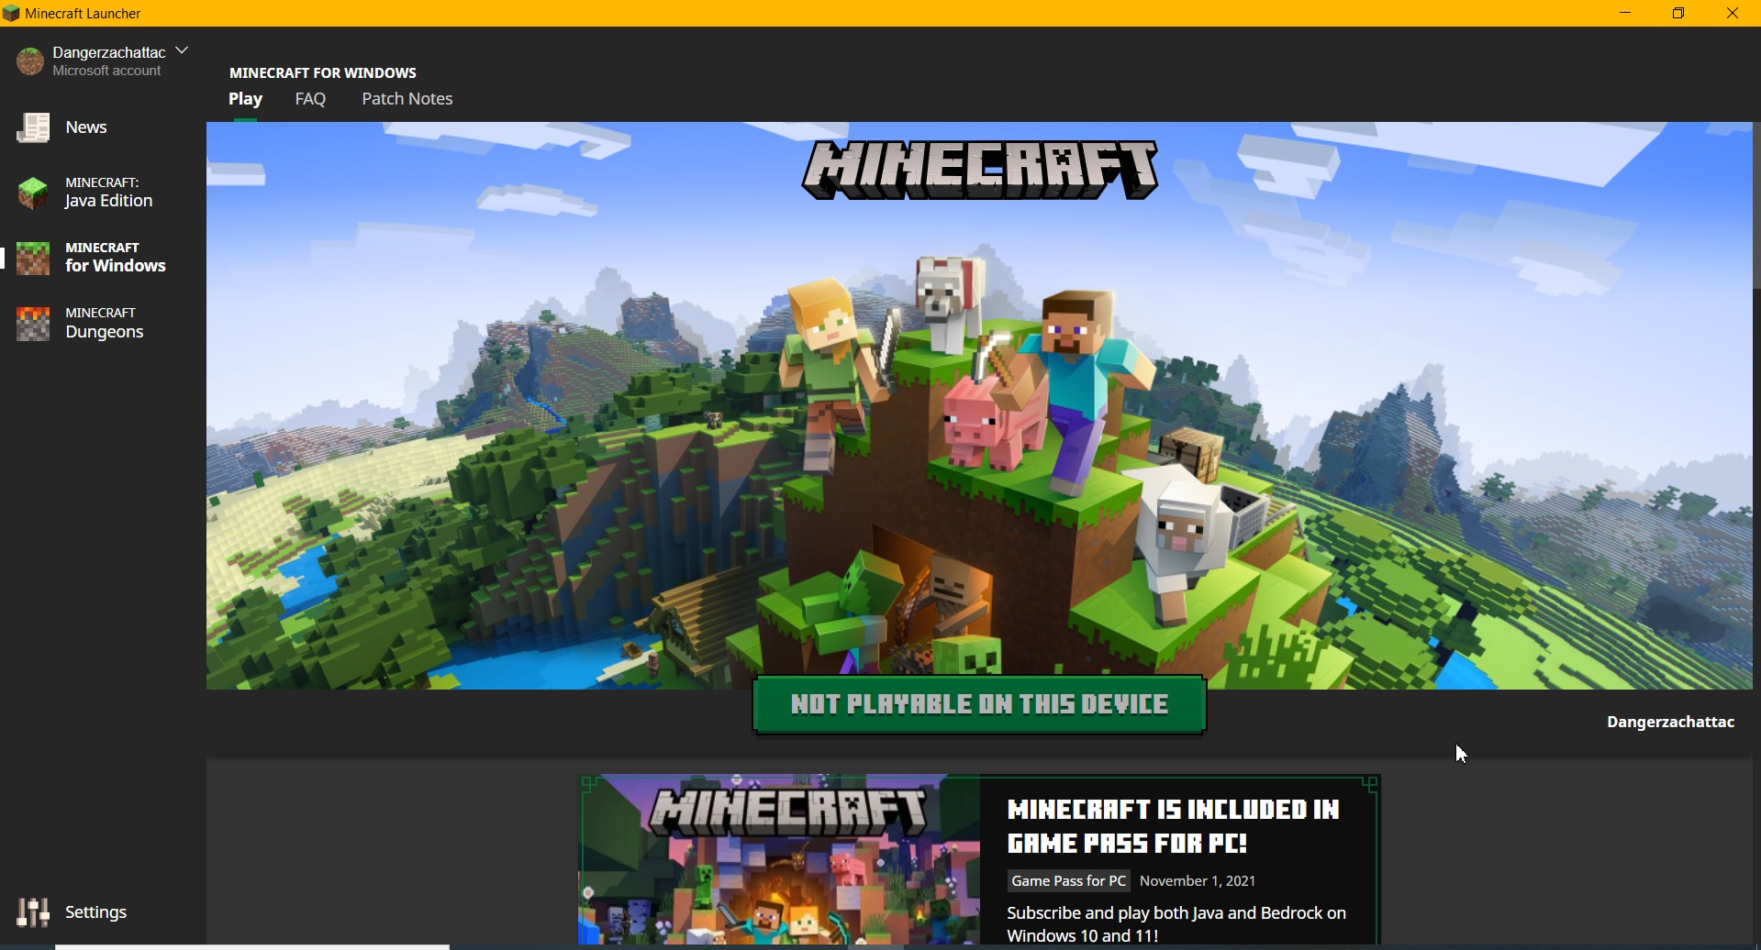Click the Minecraft hero banner artwork
The height and width of the screenshot is (950, 1761).
pos(979,405)
